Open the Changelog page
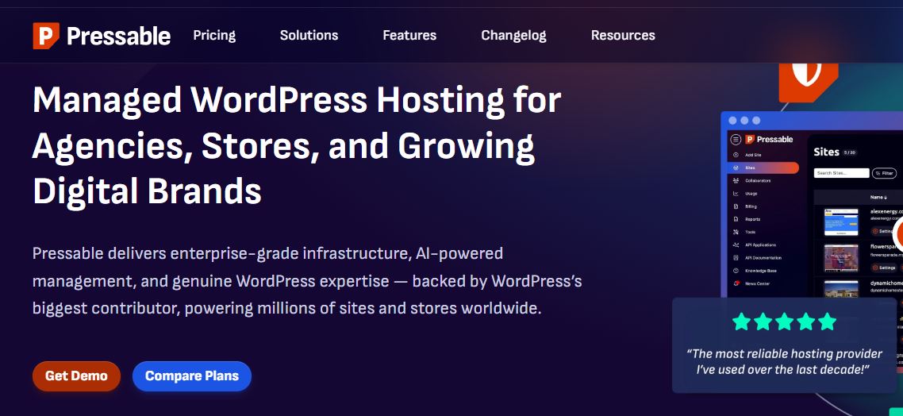Image resolution: width=903 pixels, height=416 pixels. click(513, 35)
